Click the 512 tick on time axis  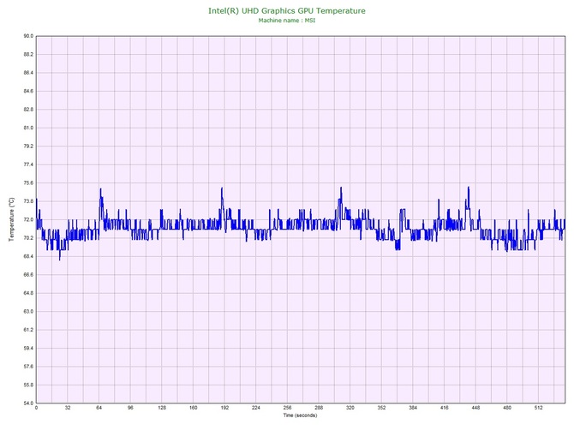coord(539,408)
